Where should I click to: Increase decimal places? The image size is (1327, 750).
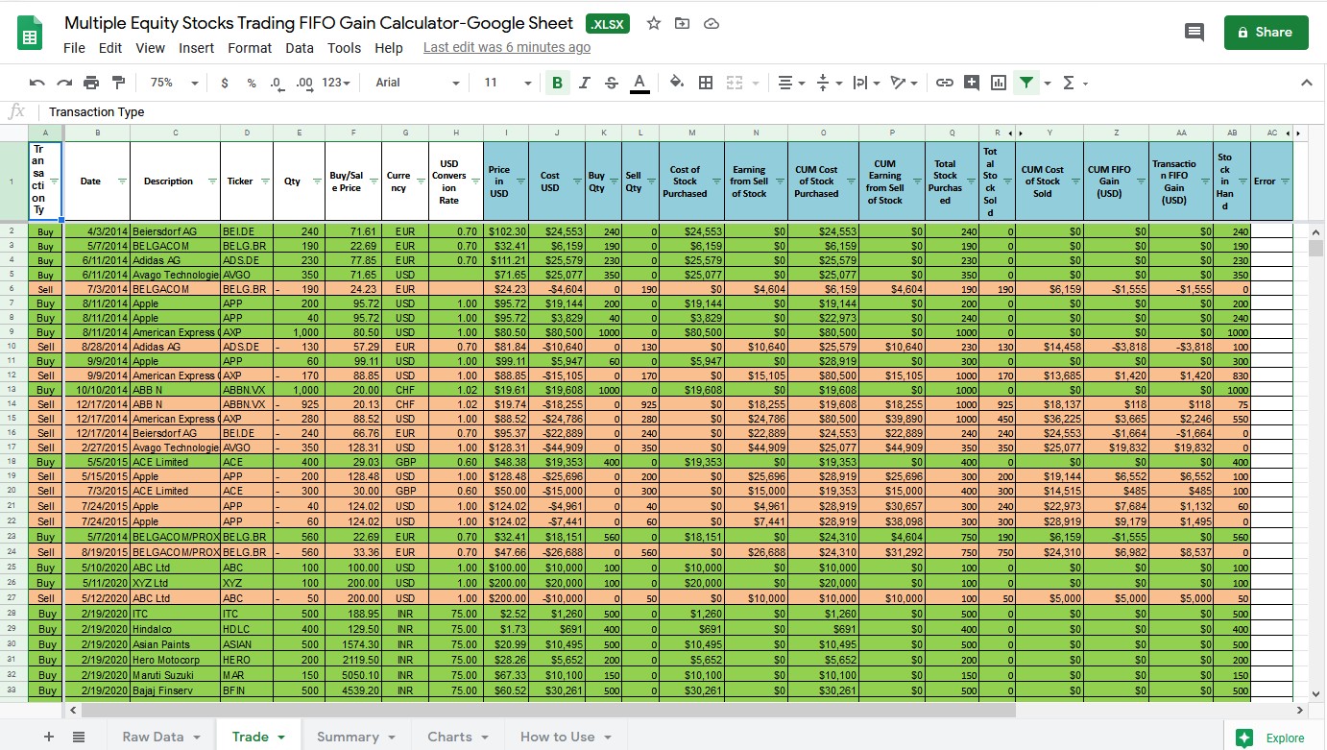304,83
